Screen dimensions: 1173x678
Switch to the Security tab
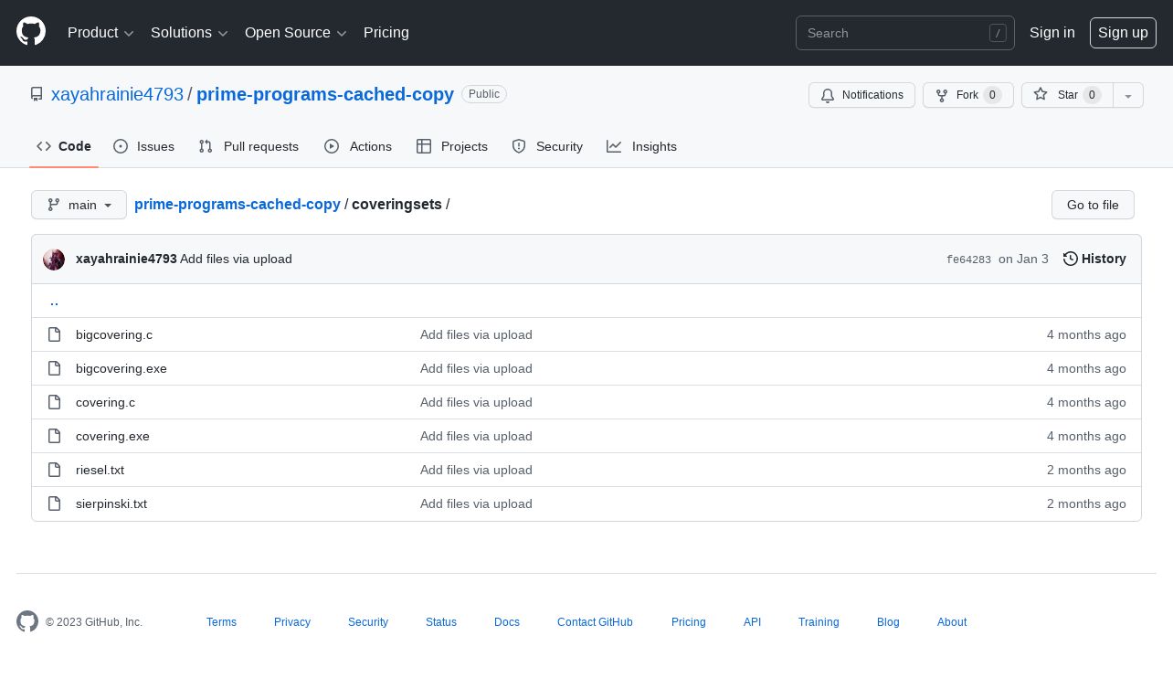(547, 146)
